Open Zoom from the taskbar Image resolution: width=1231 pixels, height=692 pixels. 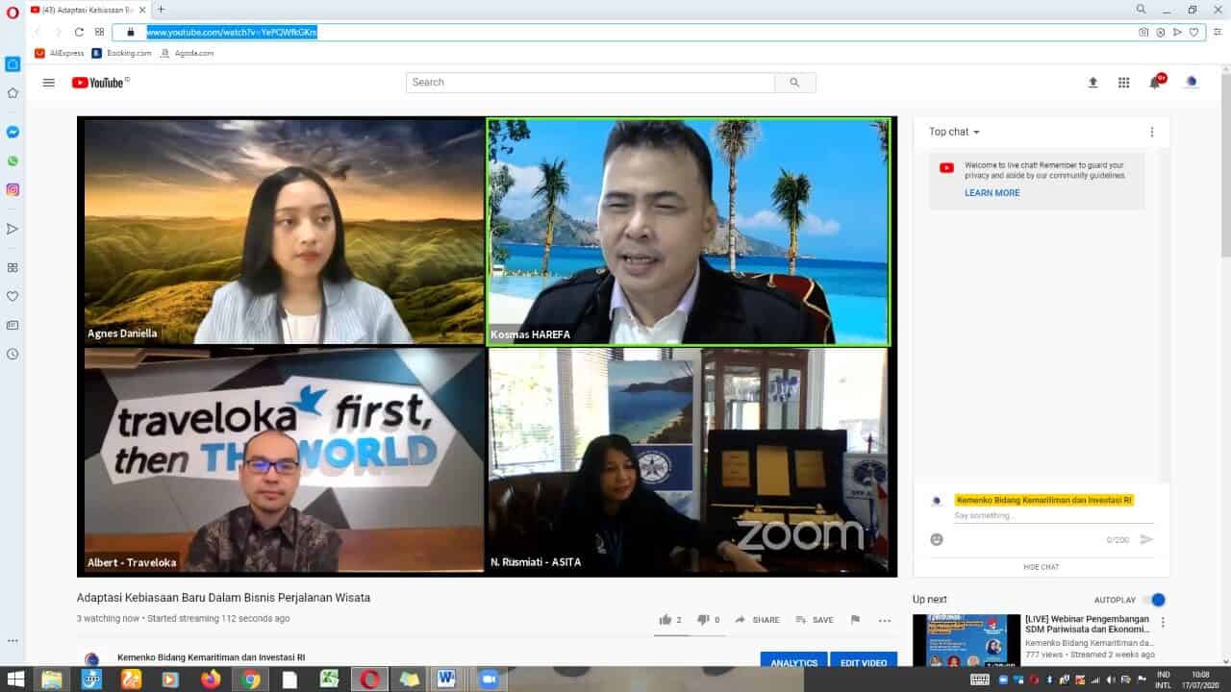[x=489, y=680]
